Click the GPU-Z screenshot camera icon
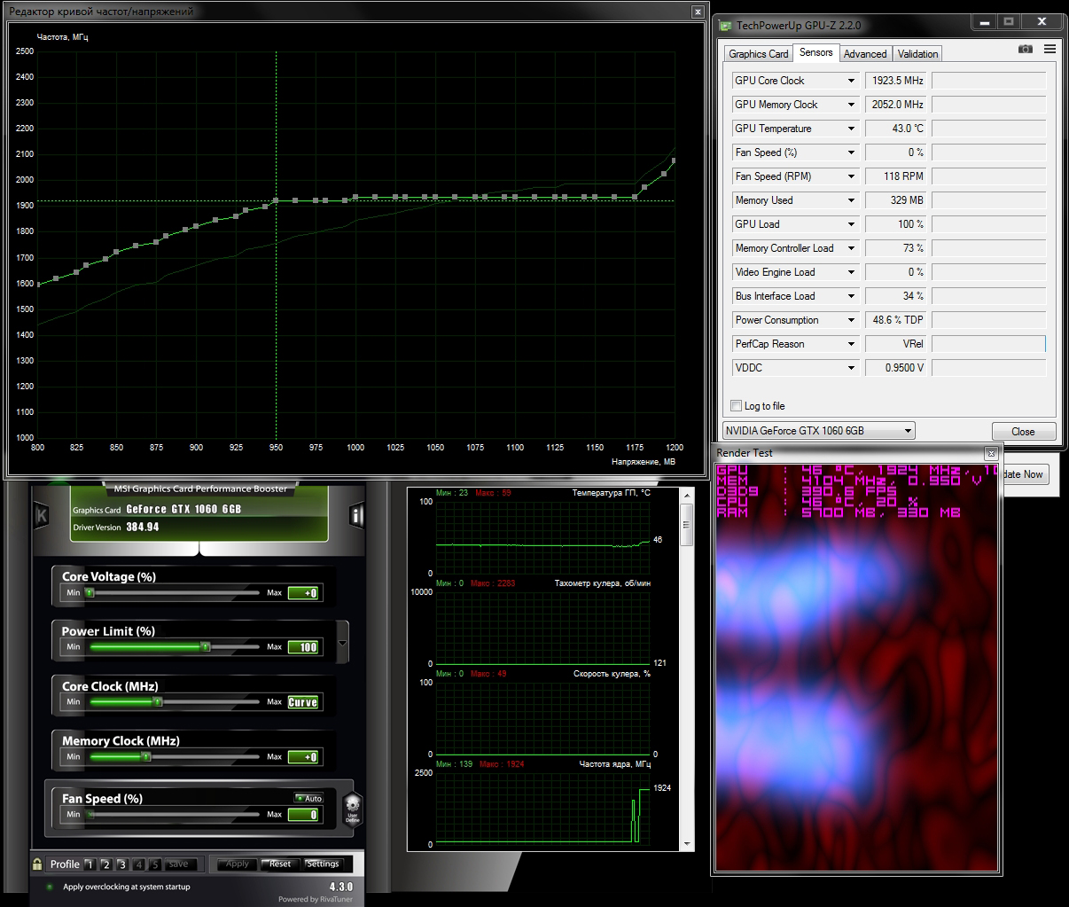1069x907 pixels. (x=1026, y=49)
